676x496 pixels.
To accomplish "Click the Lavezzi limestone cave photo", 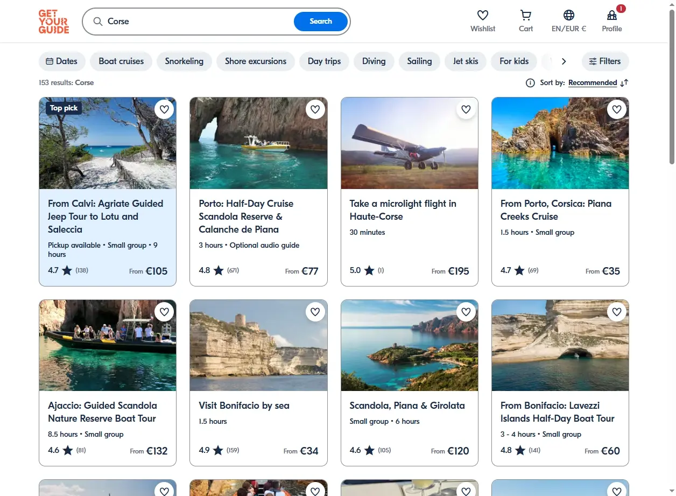I will [x=560, y=345].
